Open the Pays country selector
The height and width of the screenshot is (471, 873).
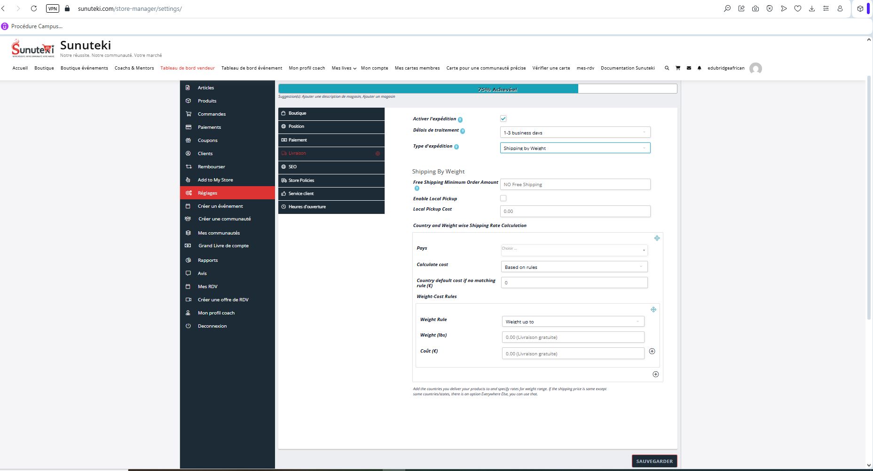point(574,250)
